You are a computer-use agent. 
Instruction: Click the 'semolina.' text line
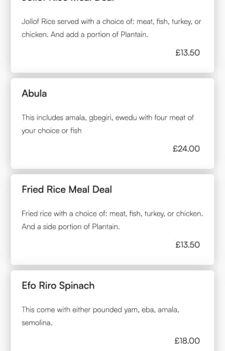click(x=37, y=322)
